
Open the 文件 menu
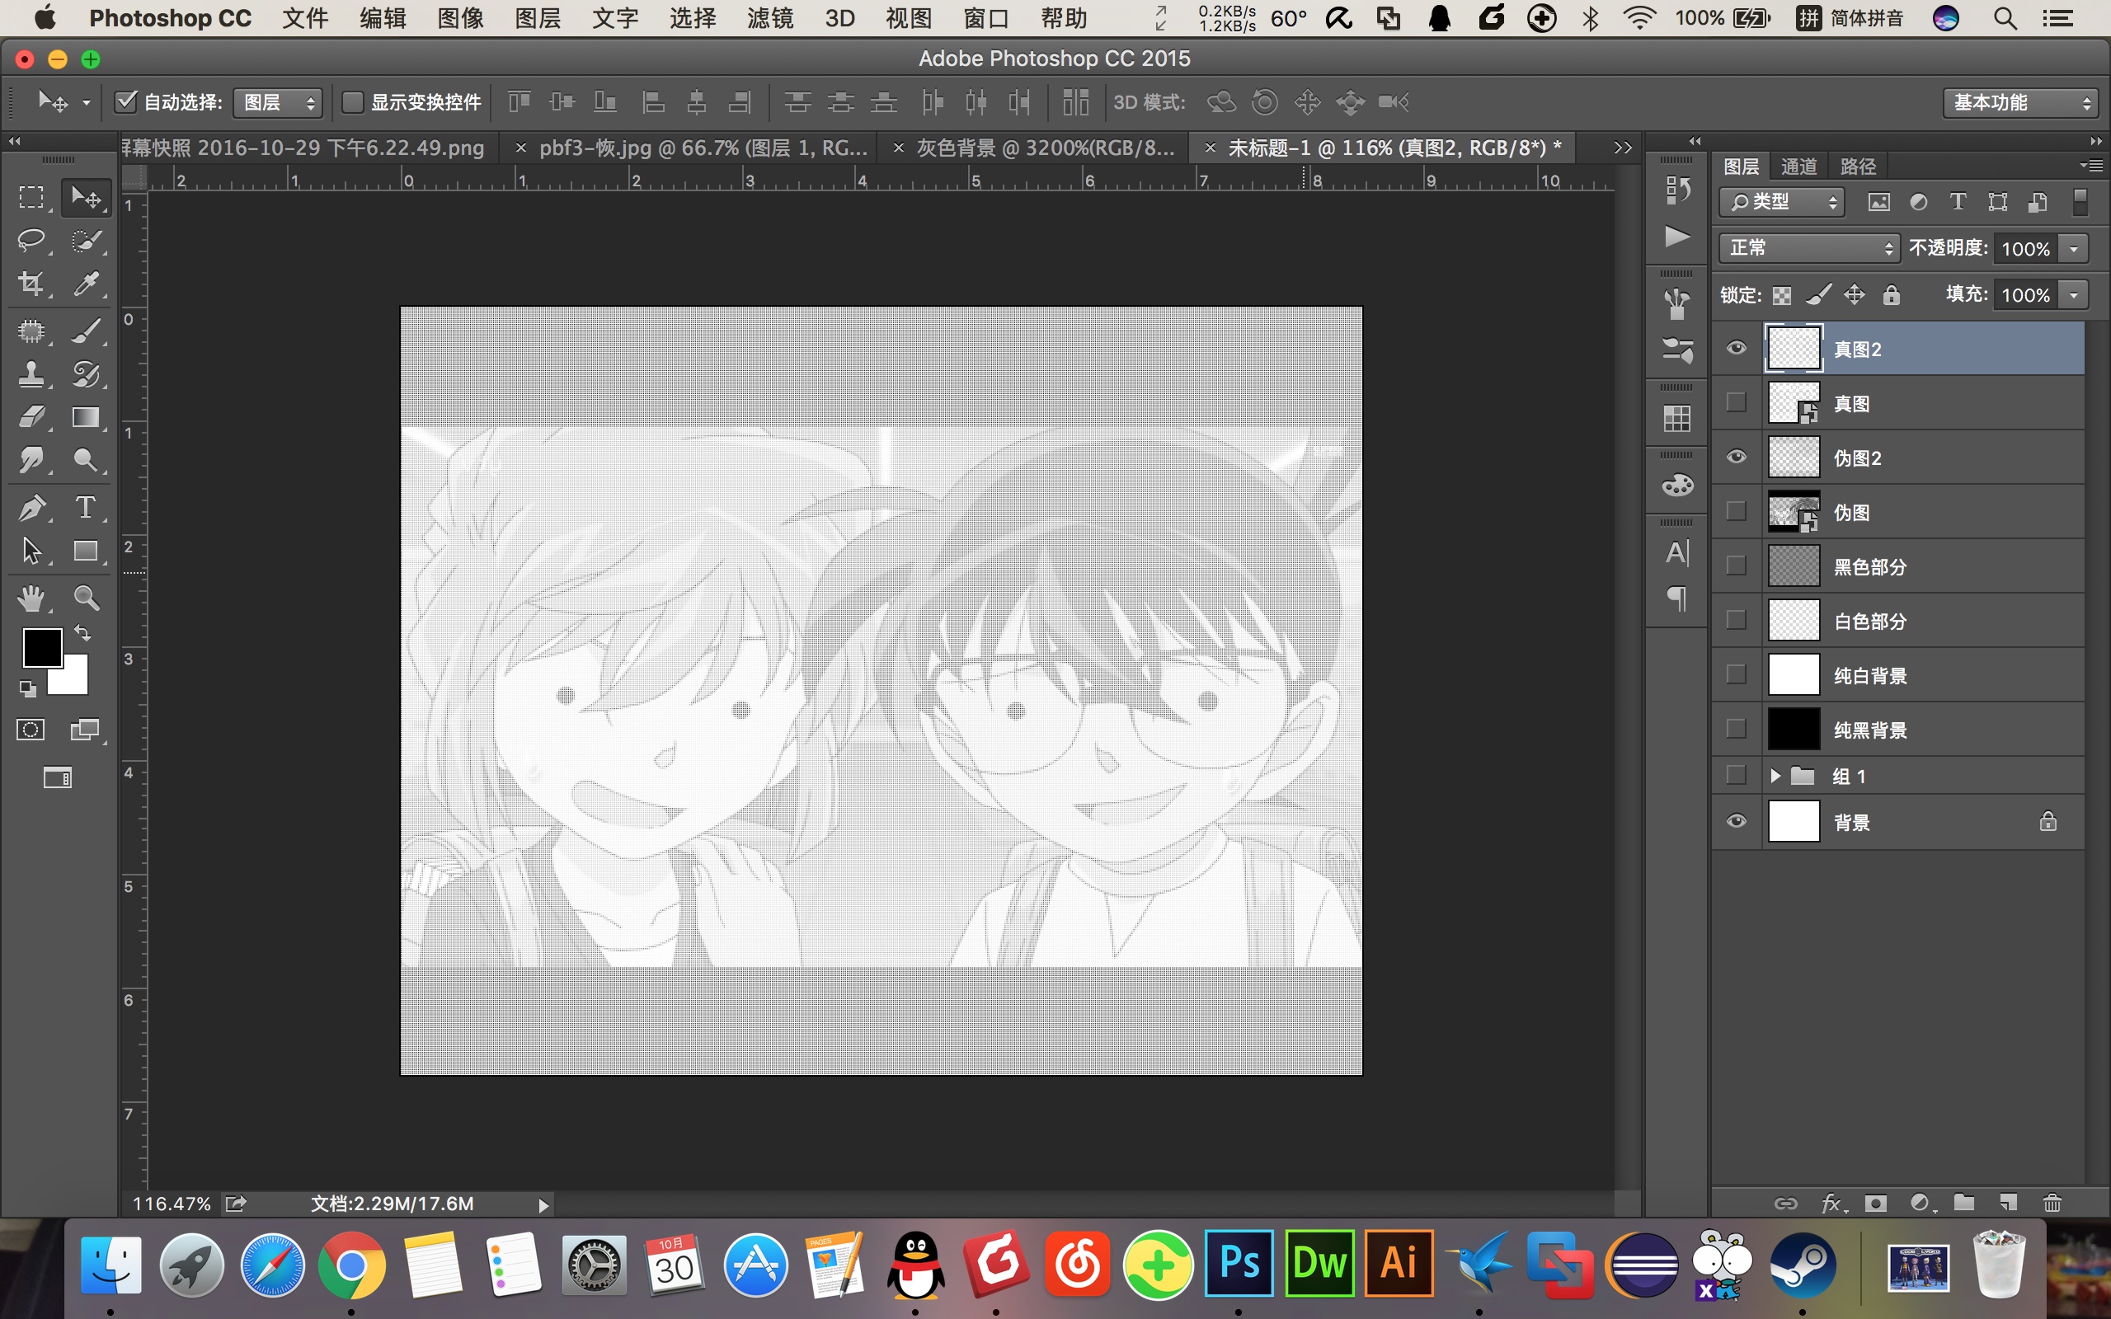(x=305, y=18)
